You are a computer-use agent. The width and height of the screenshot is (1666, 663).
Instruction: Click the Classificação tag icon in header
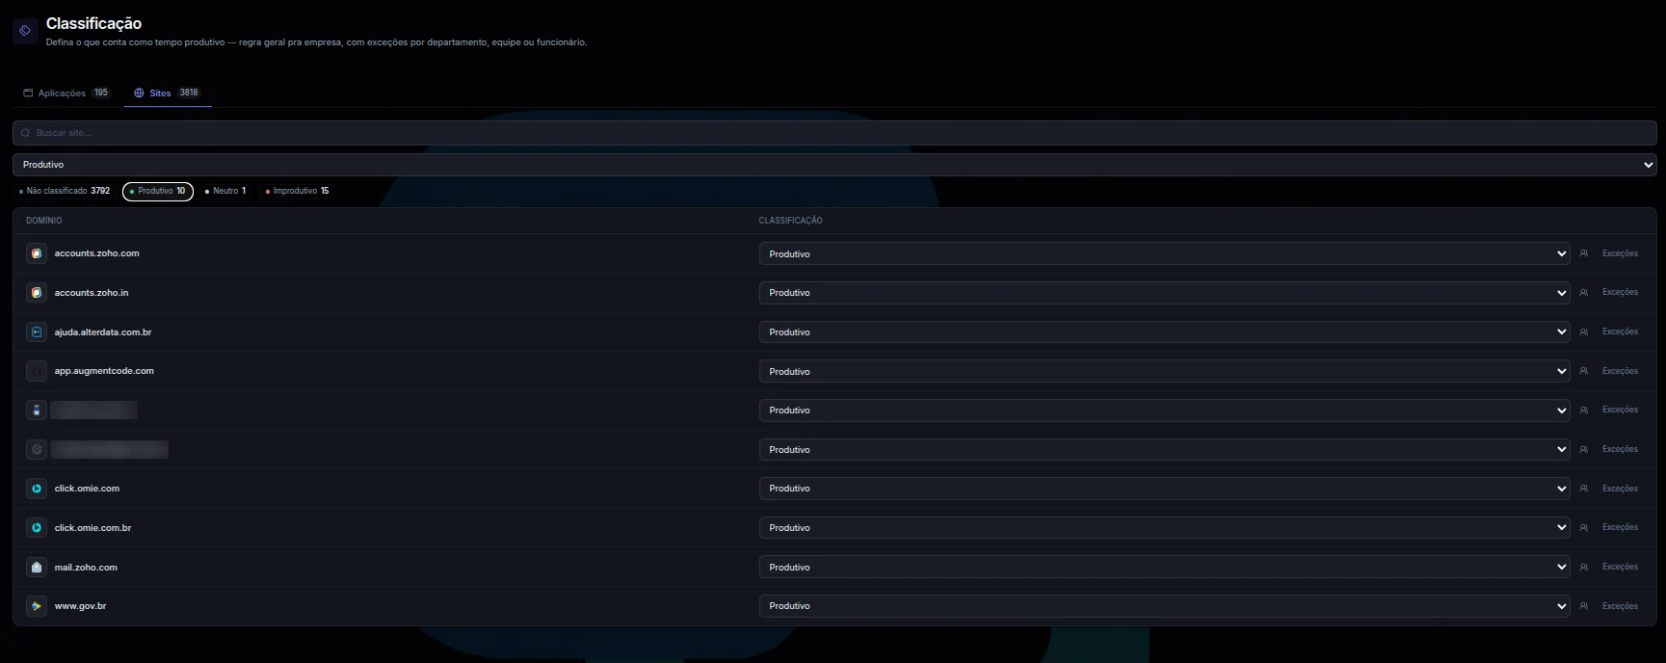[x=25, y=31]
